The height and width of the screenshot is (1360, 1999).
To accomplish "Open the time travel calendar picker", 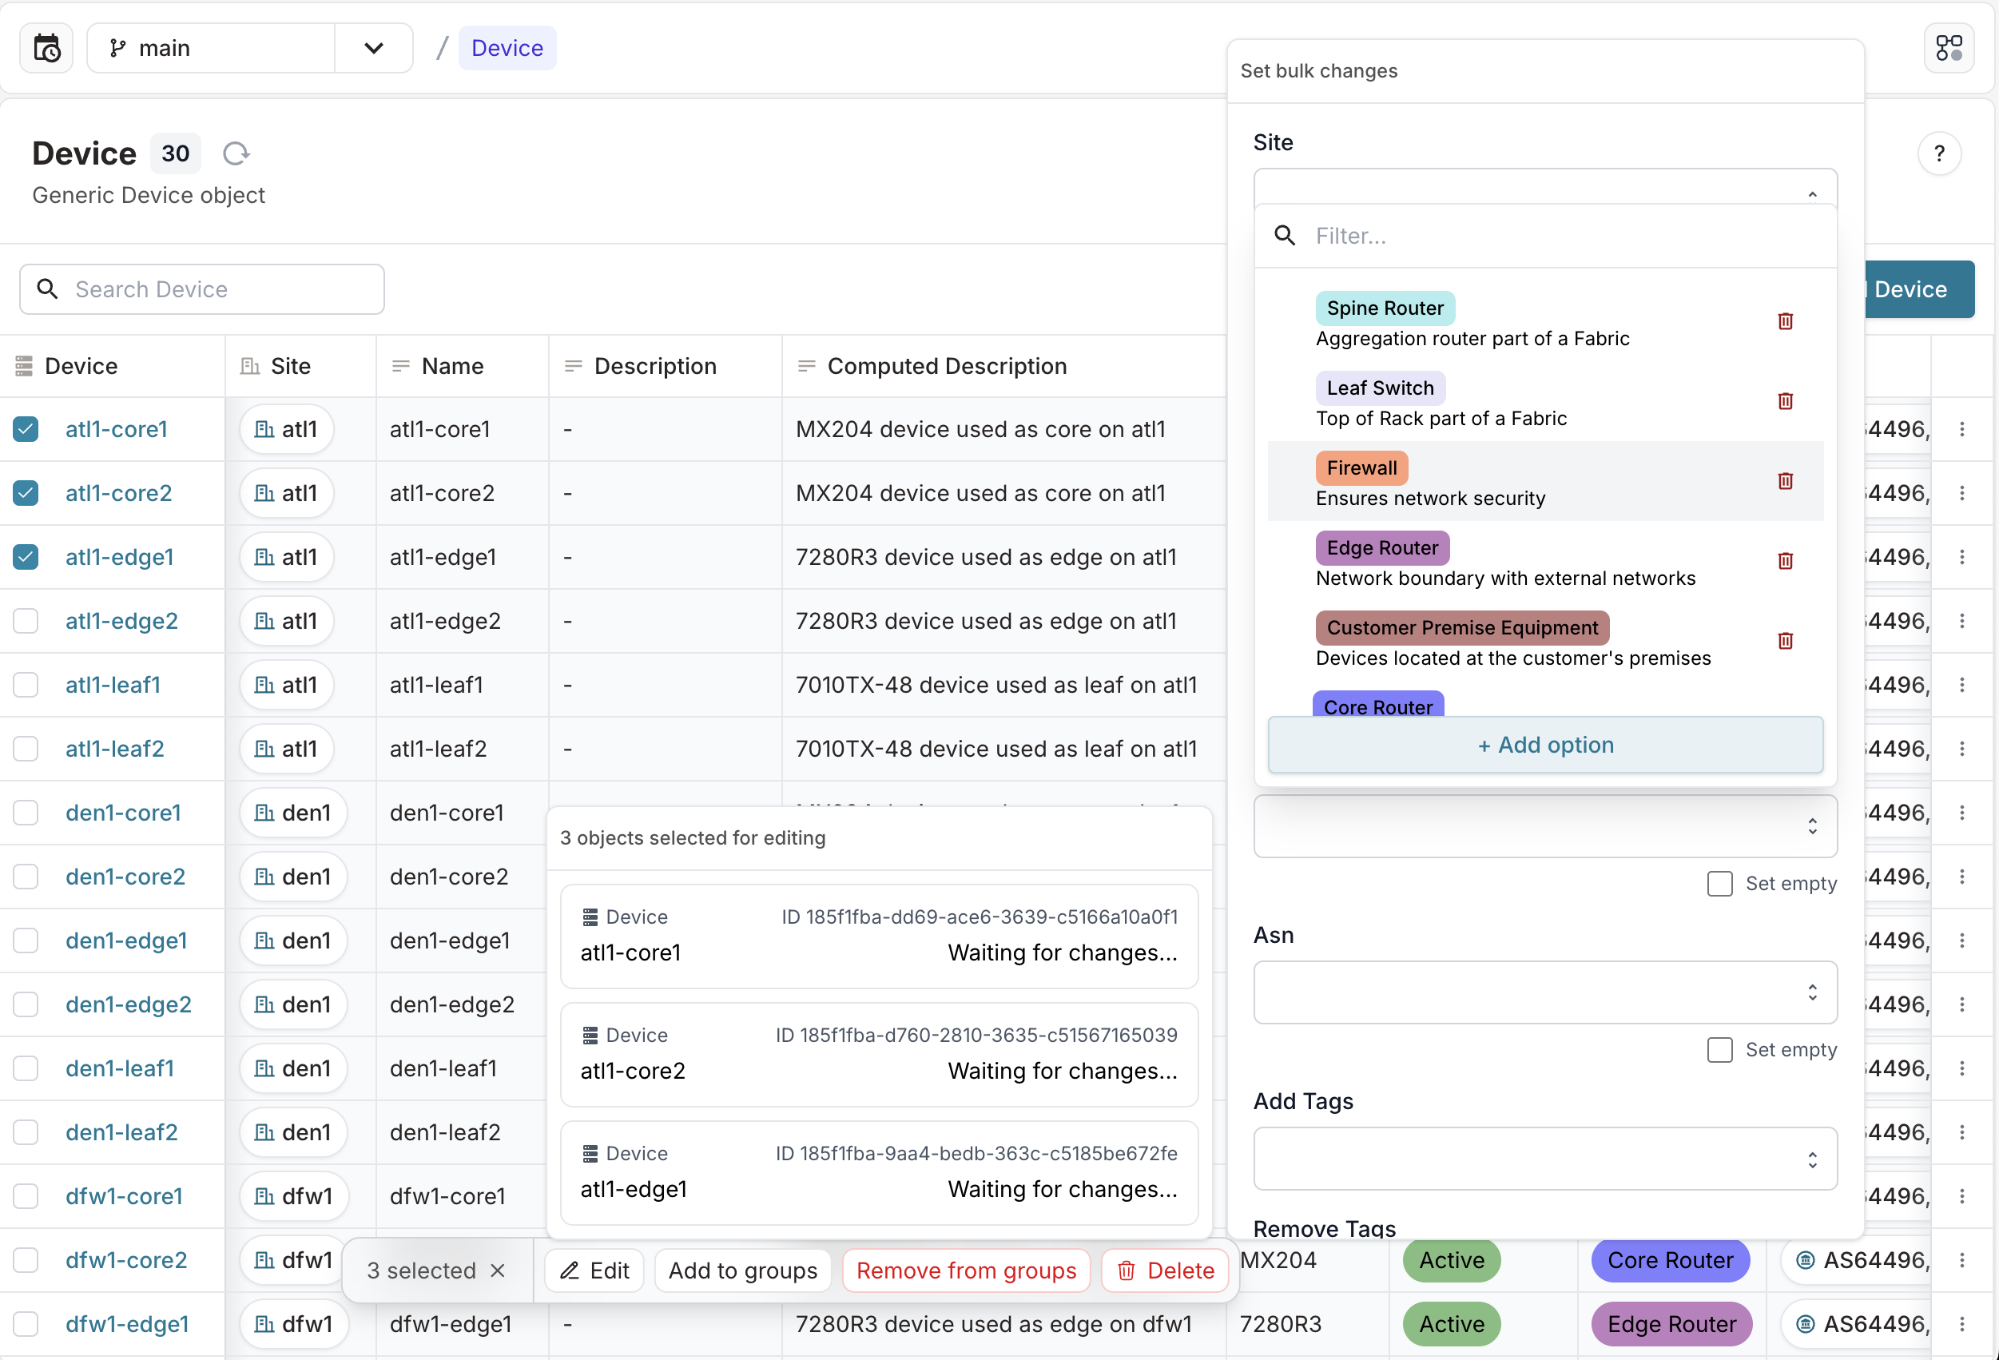I will pos(46,47).
